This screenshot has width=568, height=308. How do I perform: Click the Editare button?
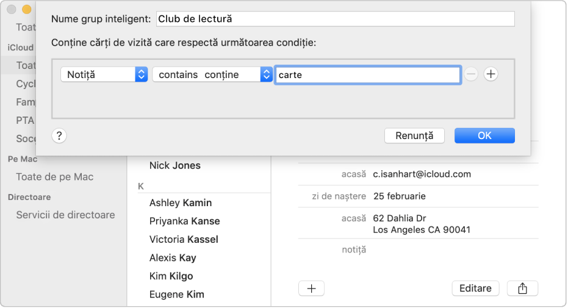(x=476, y=288)
